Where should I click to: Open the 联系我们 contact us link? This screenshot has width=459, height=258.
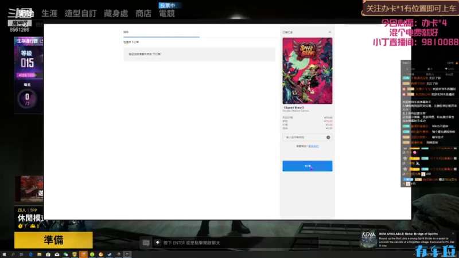[x=313, y=146]
